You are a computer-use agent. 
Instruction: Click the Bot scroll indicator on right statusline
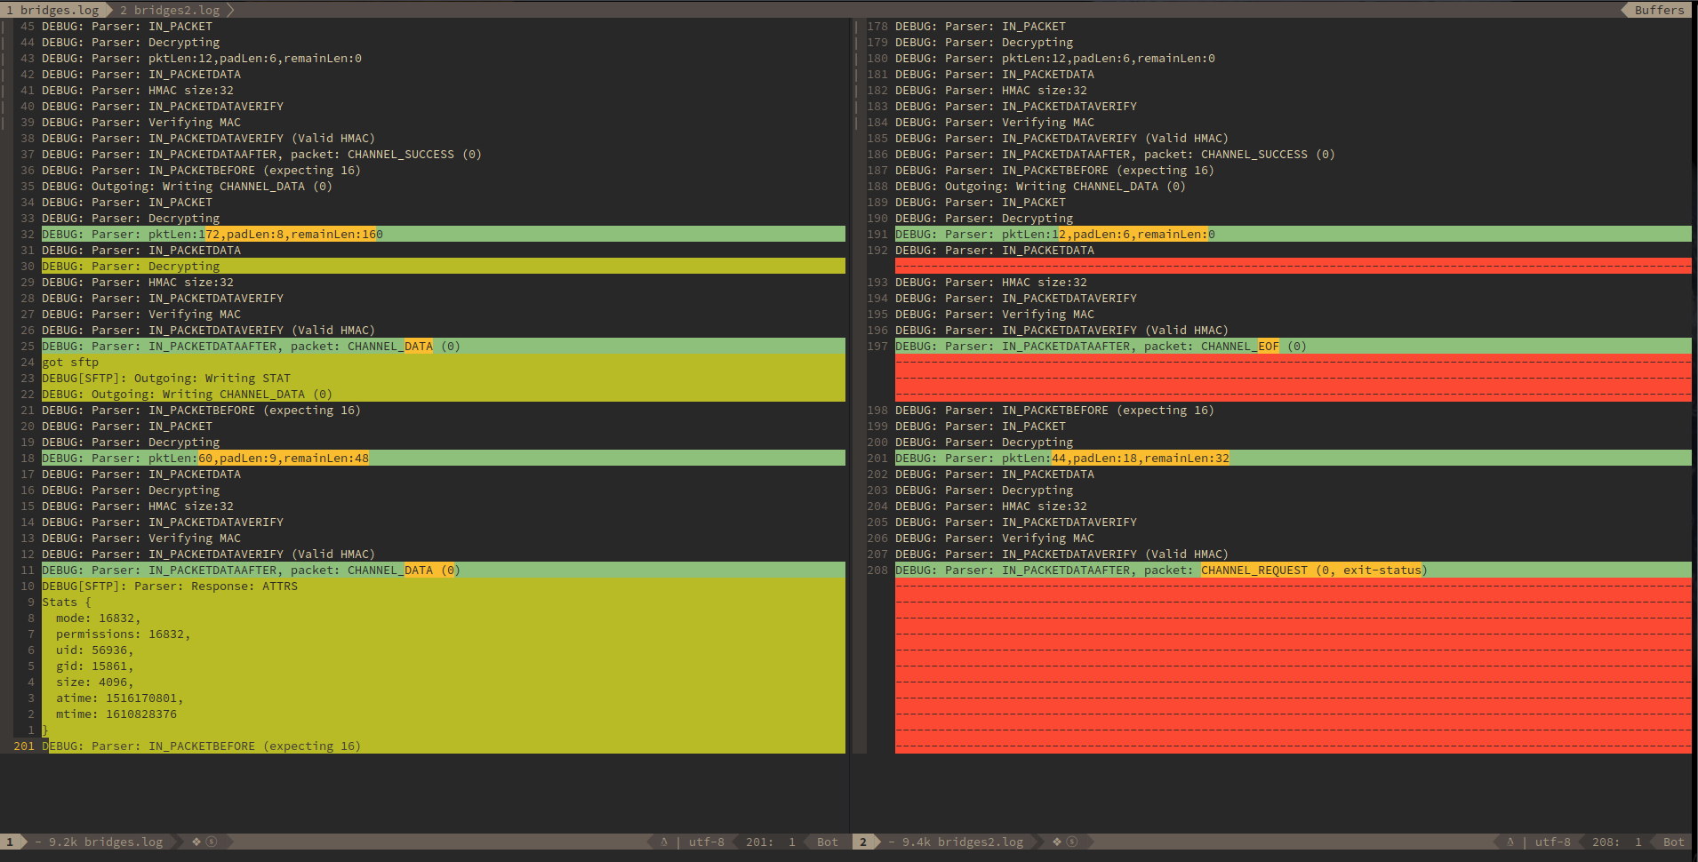(1672, 842)
